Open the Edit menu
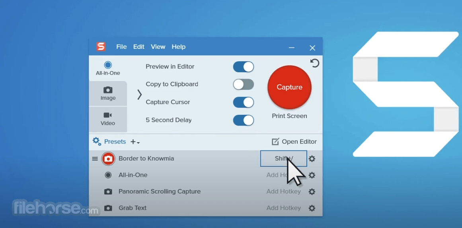The image size is (462, 228). pos(139,47)
